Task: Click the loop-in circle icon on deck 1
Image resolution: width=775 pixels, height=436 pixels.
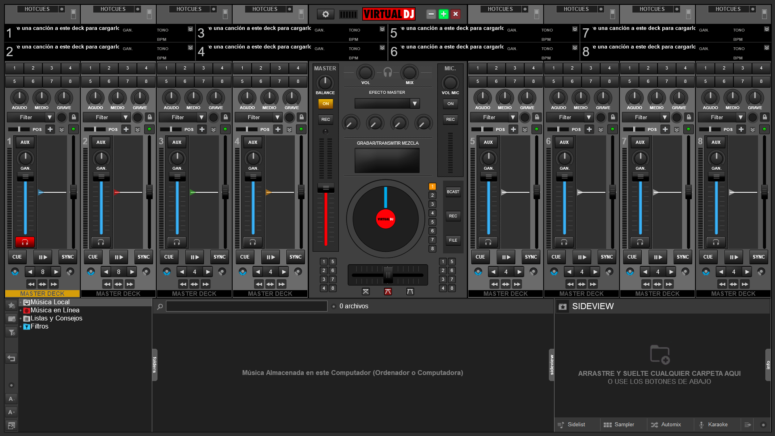Action: coord(15,272)
